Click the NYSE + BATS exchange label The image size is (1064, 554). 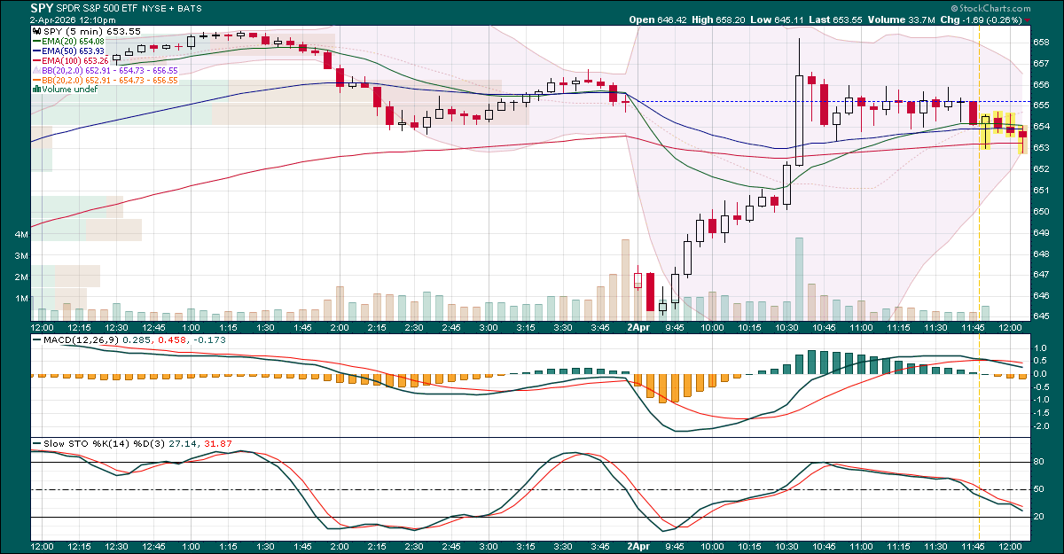pos(172,9)
